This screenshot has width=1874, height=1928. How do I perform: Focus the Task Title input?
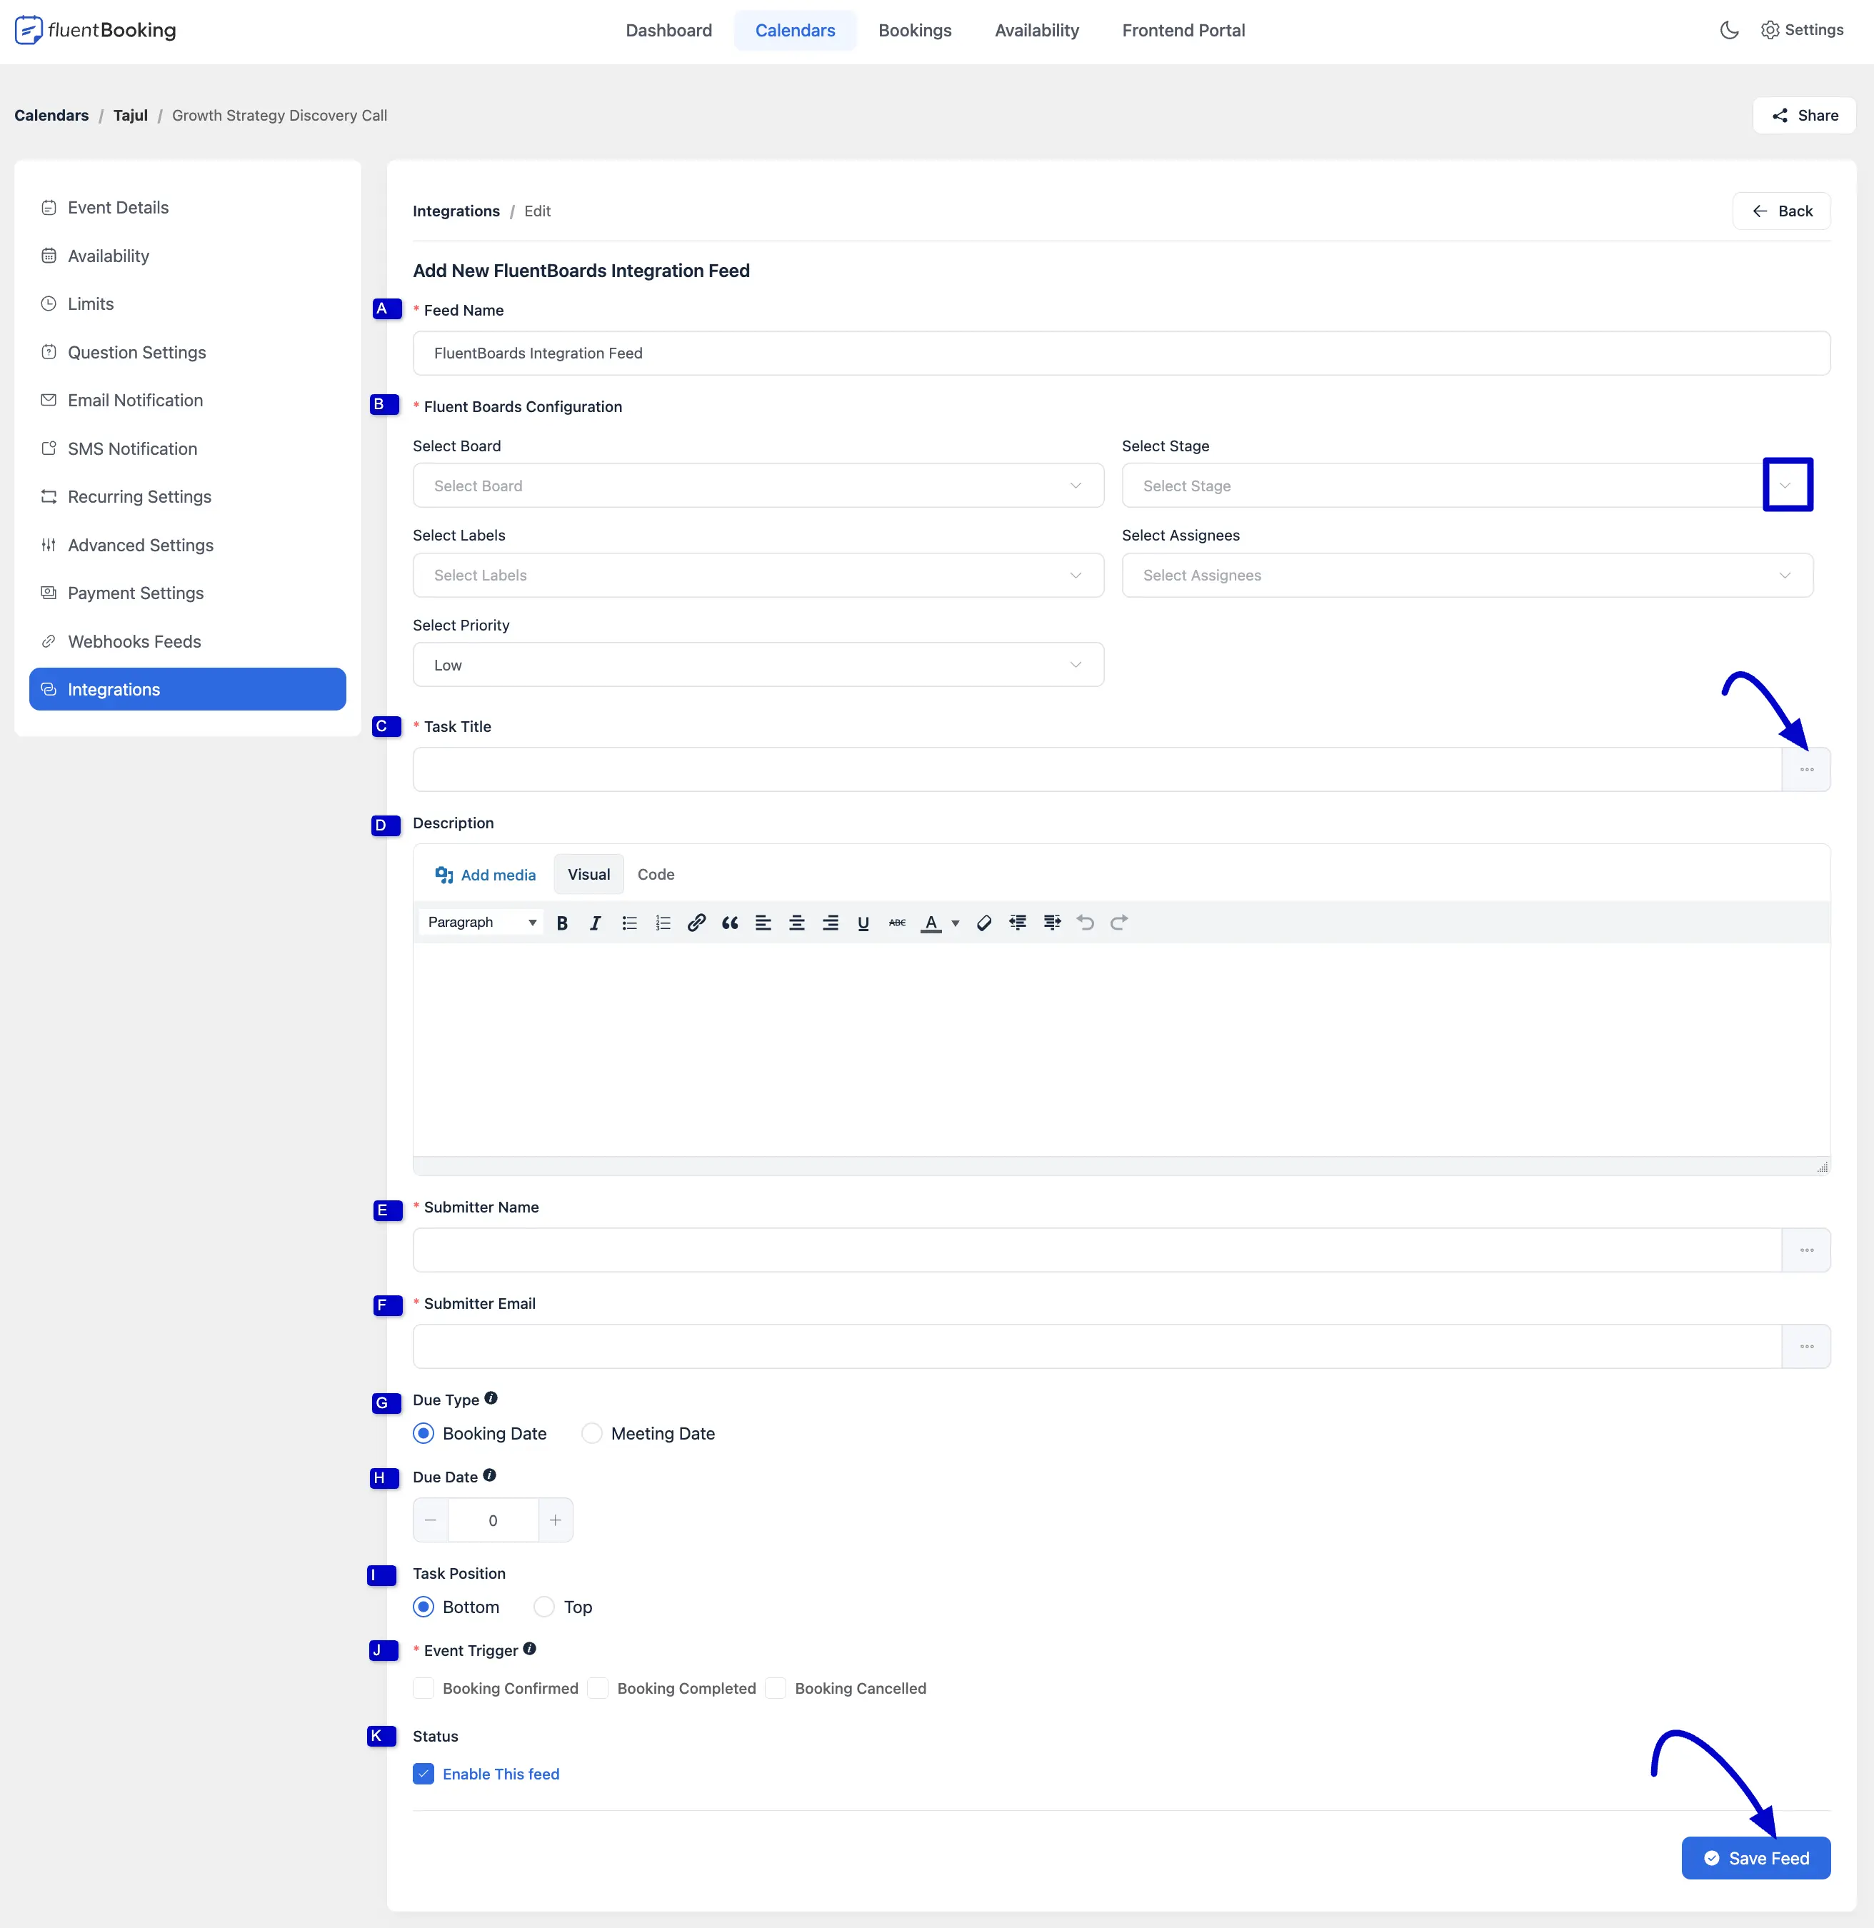point(1096,768)
